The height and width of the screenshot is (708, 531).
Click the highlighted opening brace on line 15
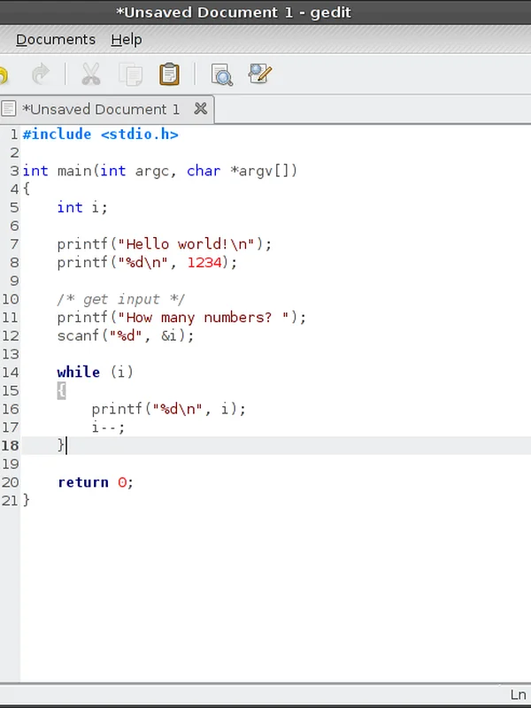61,390
